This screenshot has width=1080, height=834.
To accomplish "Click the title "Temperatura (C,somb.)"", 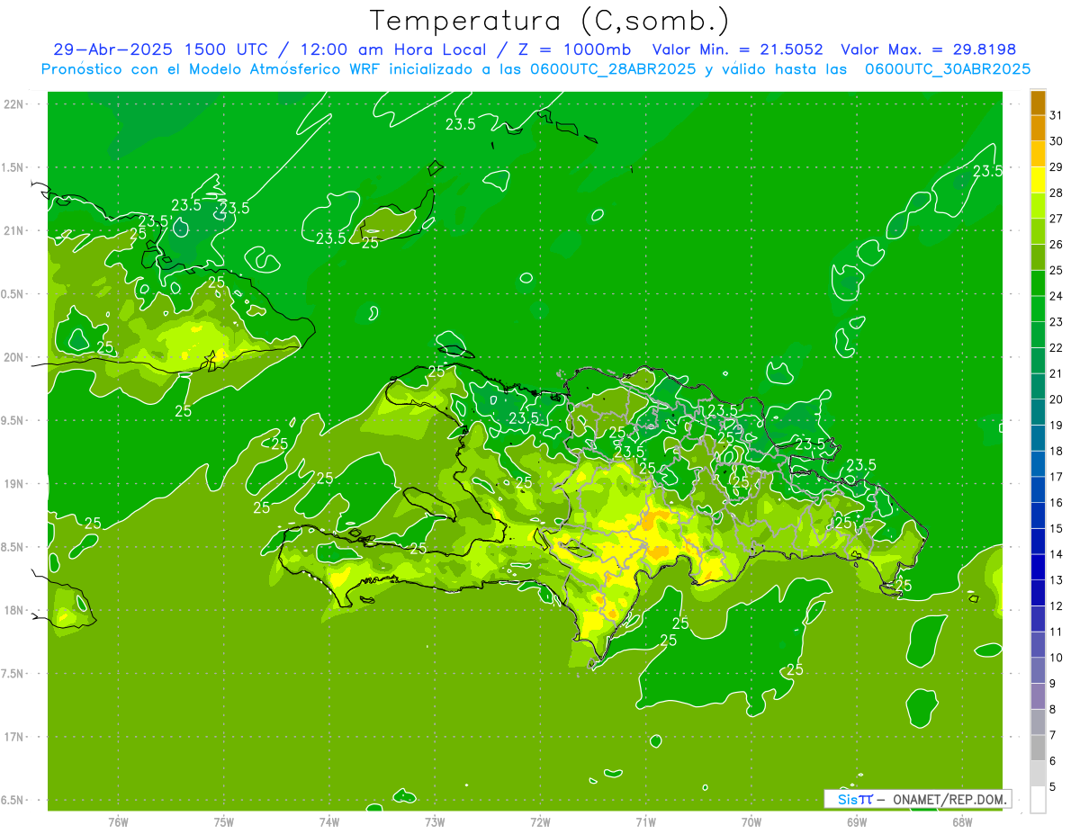I will point(550,21).
